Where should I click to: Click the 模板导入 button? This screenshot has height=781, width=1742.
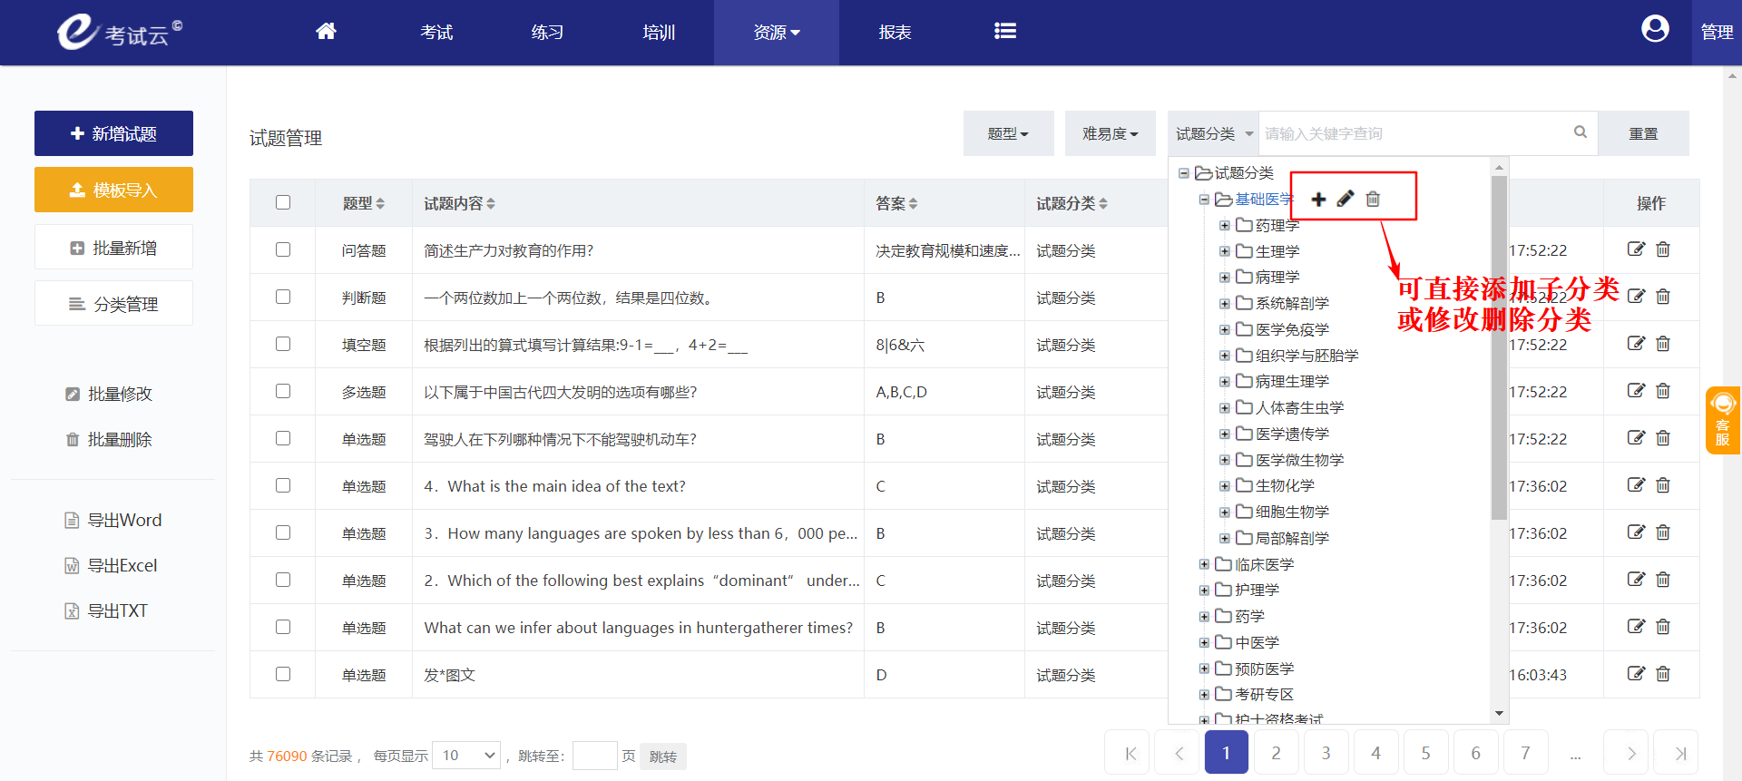(x=113, y=190)
